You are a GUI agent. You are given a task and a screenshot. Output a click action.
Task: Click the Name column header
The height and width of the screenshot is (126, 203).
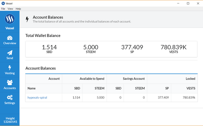pos(31,88)
